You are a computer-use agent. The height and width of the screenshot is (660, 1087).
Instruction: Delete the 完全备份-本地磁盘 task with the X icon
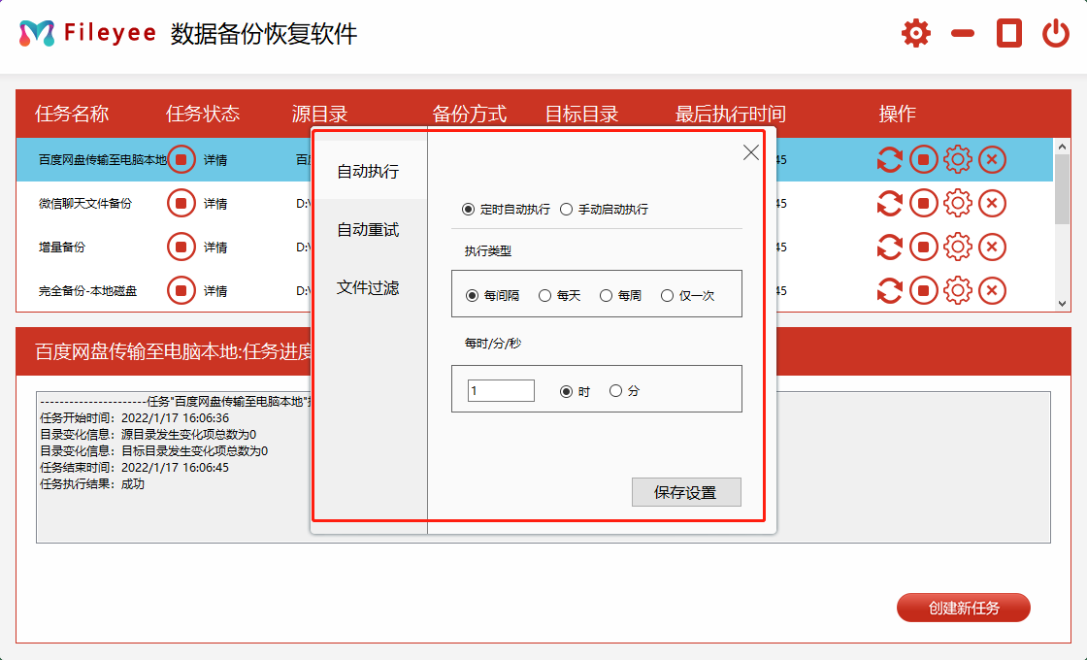(991, 290)
